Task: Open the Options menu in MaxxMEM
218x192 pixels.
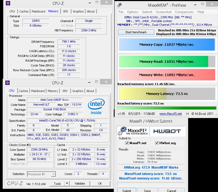Action: [x=133, y=12]
